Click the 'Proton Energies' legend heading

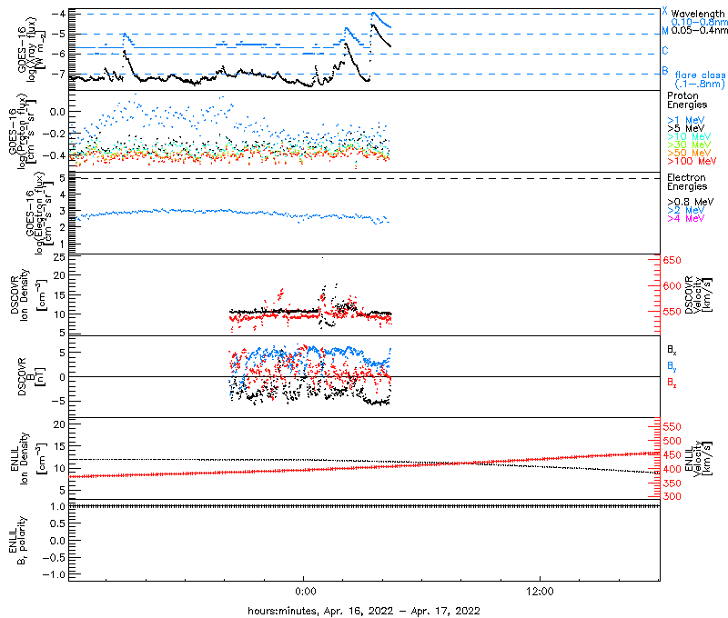pyautogui.click(x=687, y=100)
